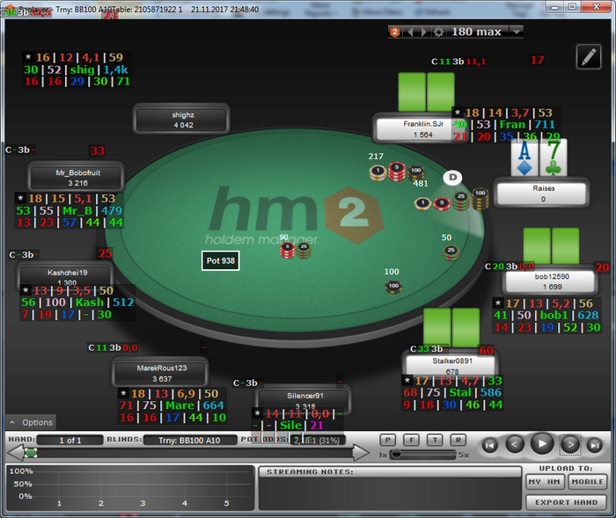616x518 pixels.
Task: Click the orange HM2 hexagon icon
Action: pos(395,32)
